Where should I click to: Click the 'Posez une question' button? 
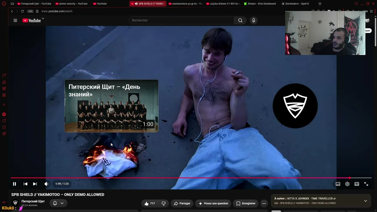pyautogui.click(x=214, y=203)
